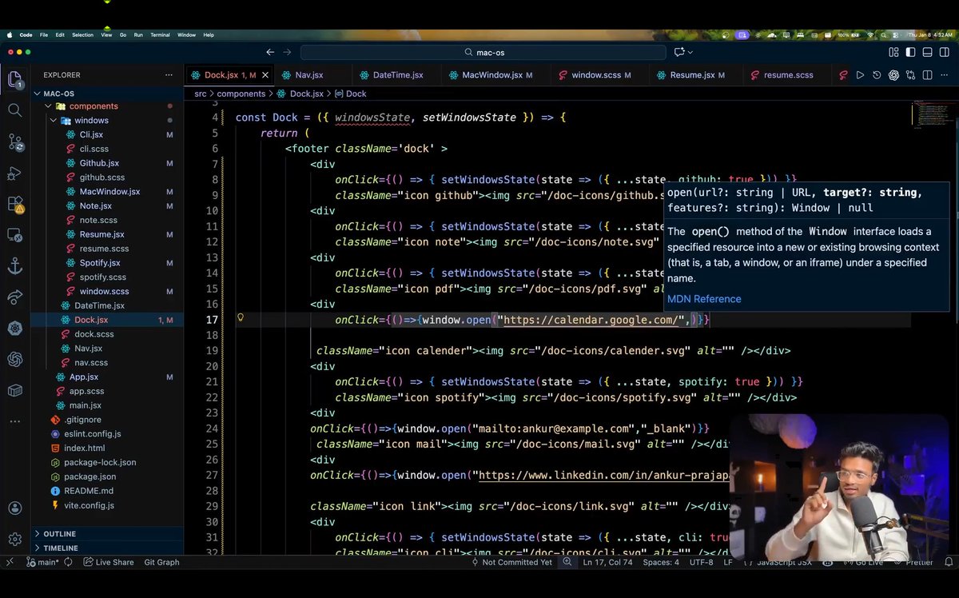Open the Customize Layout icon

click(x=893, y=52)
